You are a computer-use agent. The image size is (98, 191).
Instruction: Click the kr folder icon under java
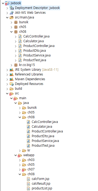(24, 150)
